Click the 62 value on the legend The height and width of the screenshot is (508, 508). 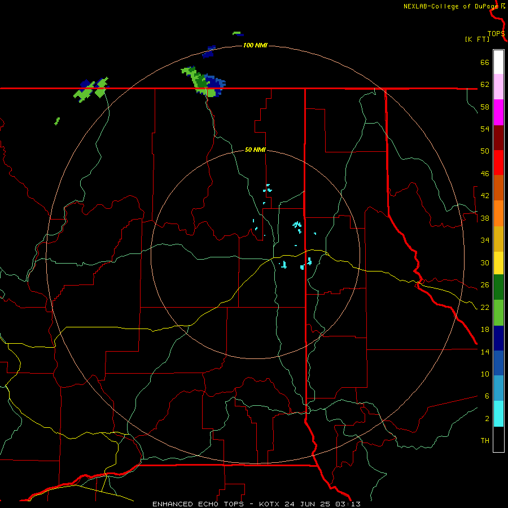(x=485, y=84)
